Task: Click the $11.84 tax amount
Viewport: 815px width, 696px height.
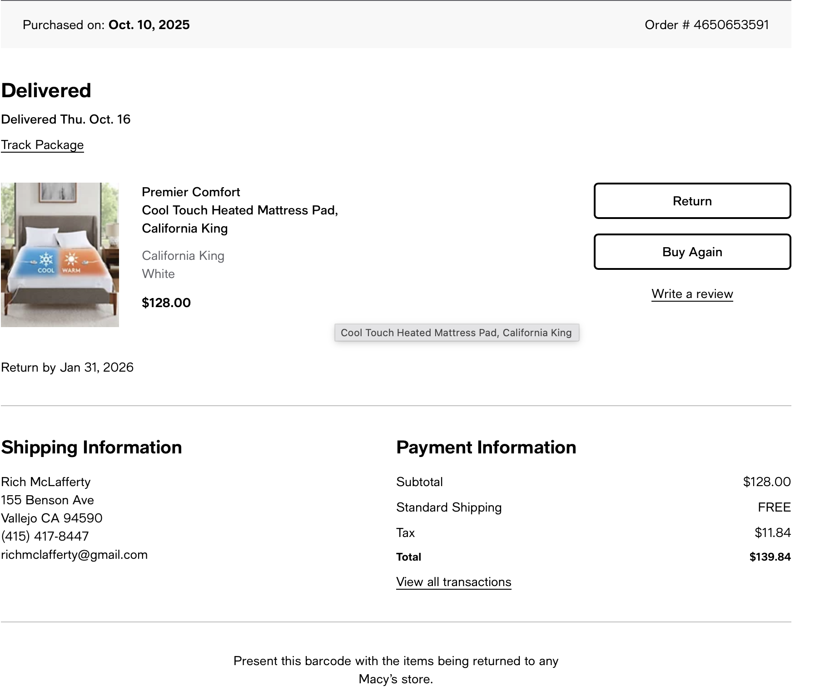Action: pyautogui.click(x=773, y=533)
